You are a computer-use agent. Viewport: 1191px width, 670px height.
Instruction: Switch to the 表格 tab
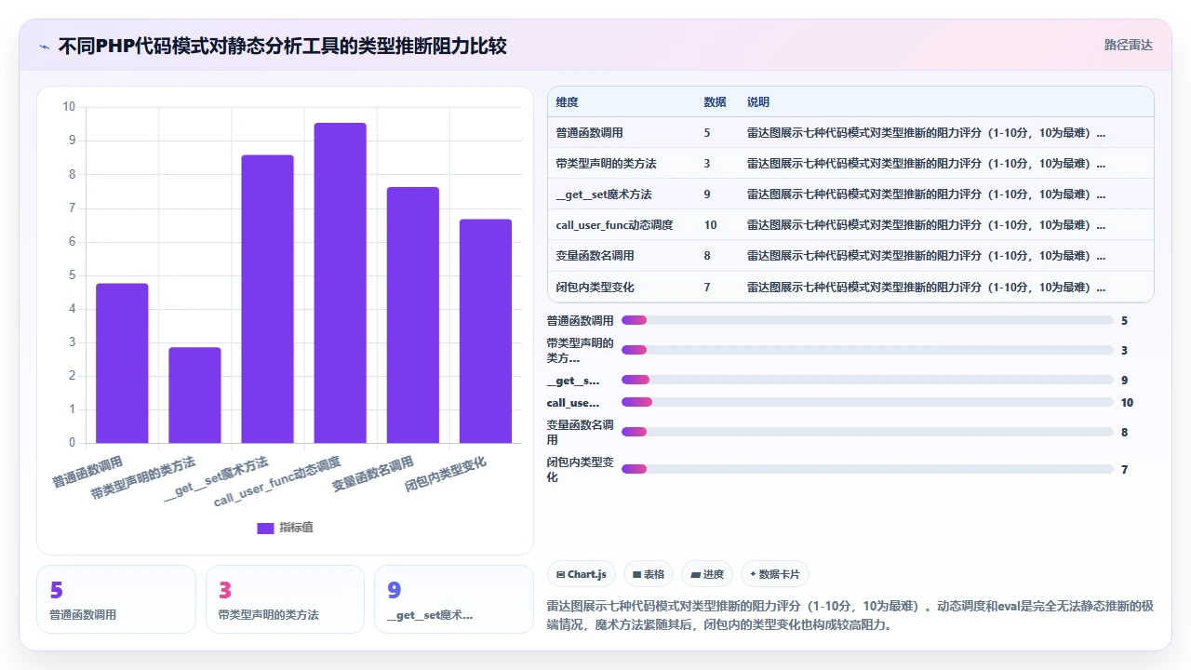point(648,574)
